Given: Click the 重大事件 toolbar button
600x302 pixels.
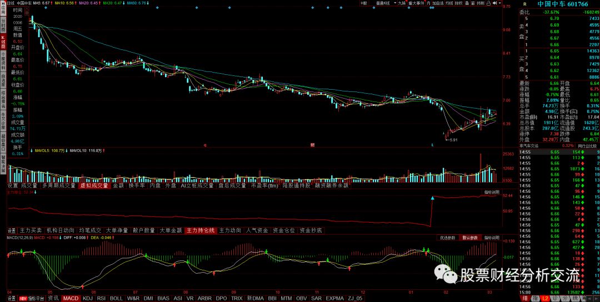Looking at the screenshot, I should click(x=416, y=3).
